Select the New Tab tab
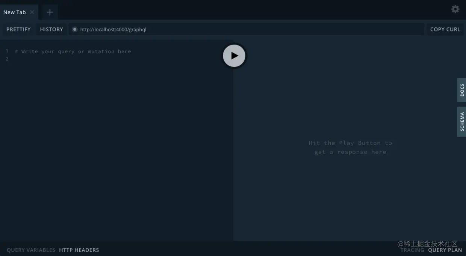The image size is (466, 256). coord(19,12)
